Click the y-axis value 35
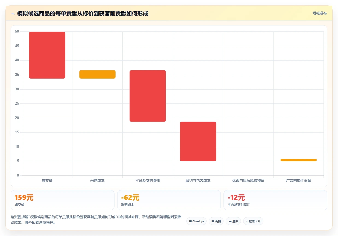The image size is (338, 236). click(17, 75)
